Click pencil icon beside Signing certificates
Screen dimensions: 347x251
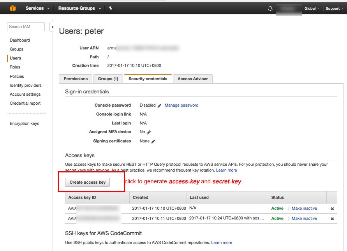coord(153,142)
